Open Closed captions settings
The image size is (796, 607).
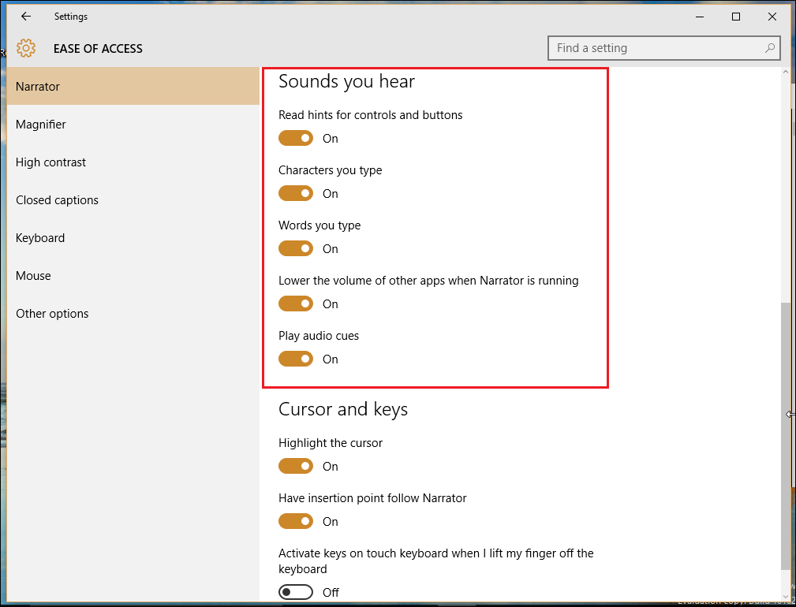[133, 199]
